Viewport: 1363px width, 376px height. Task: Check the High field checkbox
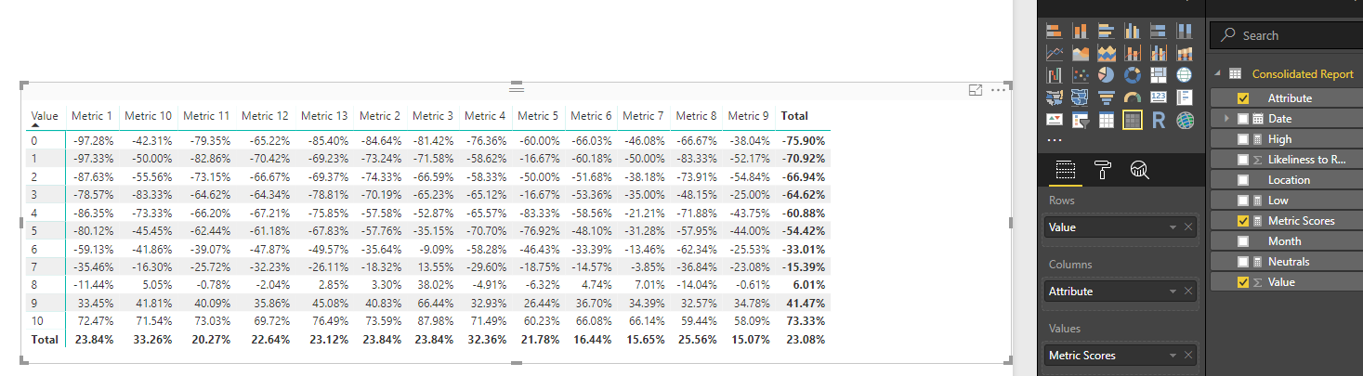pos(1243,139)
